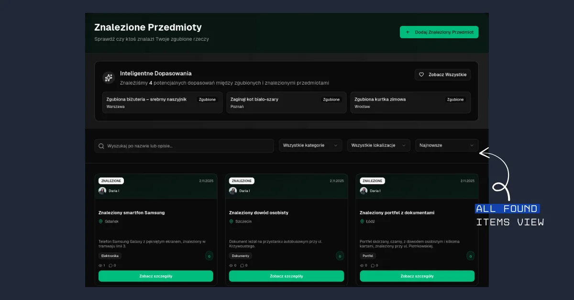Open details for Znaleziony smartfon Samsung
The image size is (574, 300).
[x=156, y=276]
